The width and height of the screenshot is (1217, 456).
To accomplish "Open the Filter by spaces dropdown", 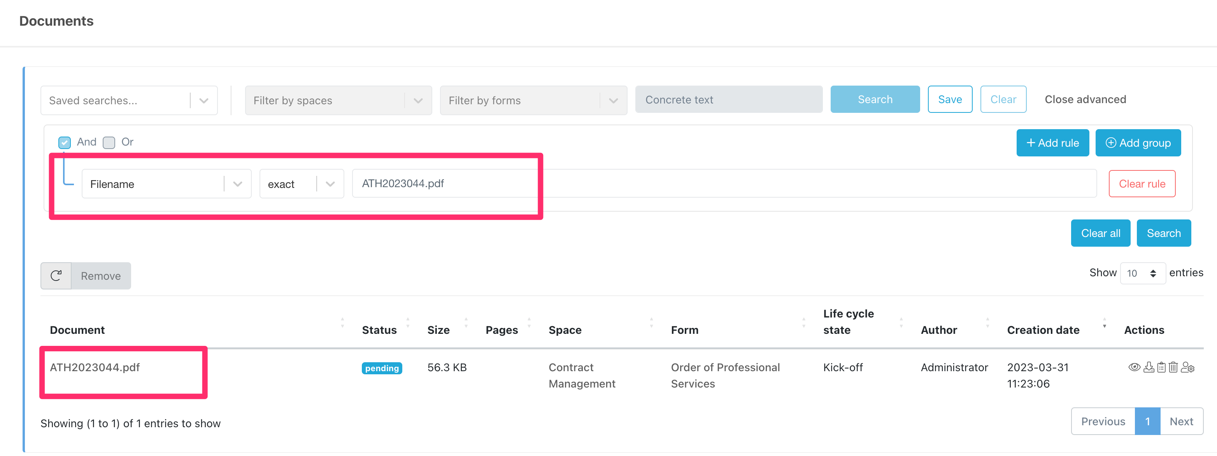I will point(417,101).
